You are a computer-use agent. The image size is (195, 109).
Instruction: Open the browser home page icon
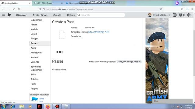tap(19, 9)
